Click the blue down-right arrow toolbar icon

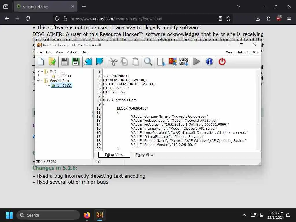[100, 62]
